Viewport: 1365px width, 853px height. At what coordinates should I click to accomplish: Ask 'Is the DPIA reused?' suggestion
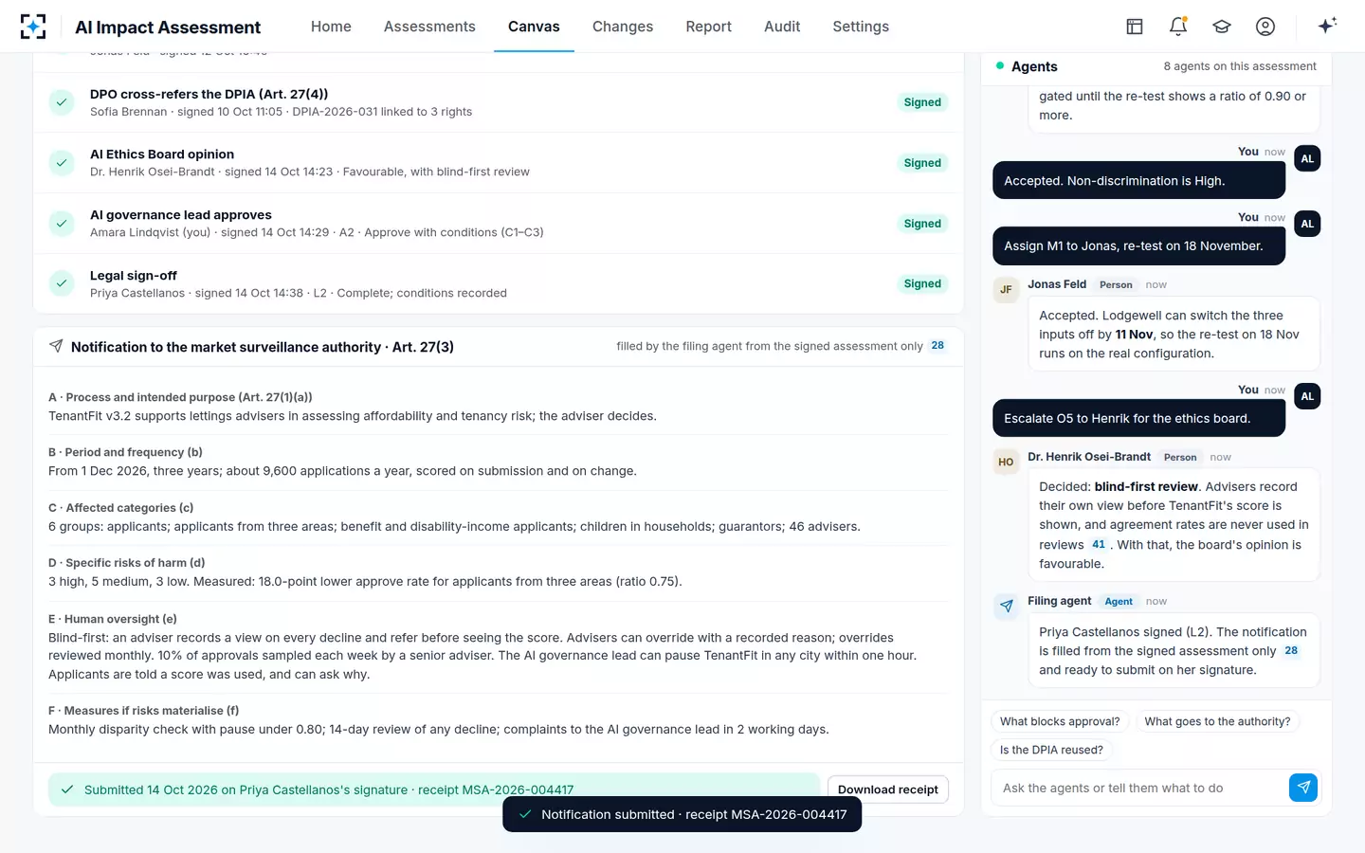tap(1051, 750)
